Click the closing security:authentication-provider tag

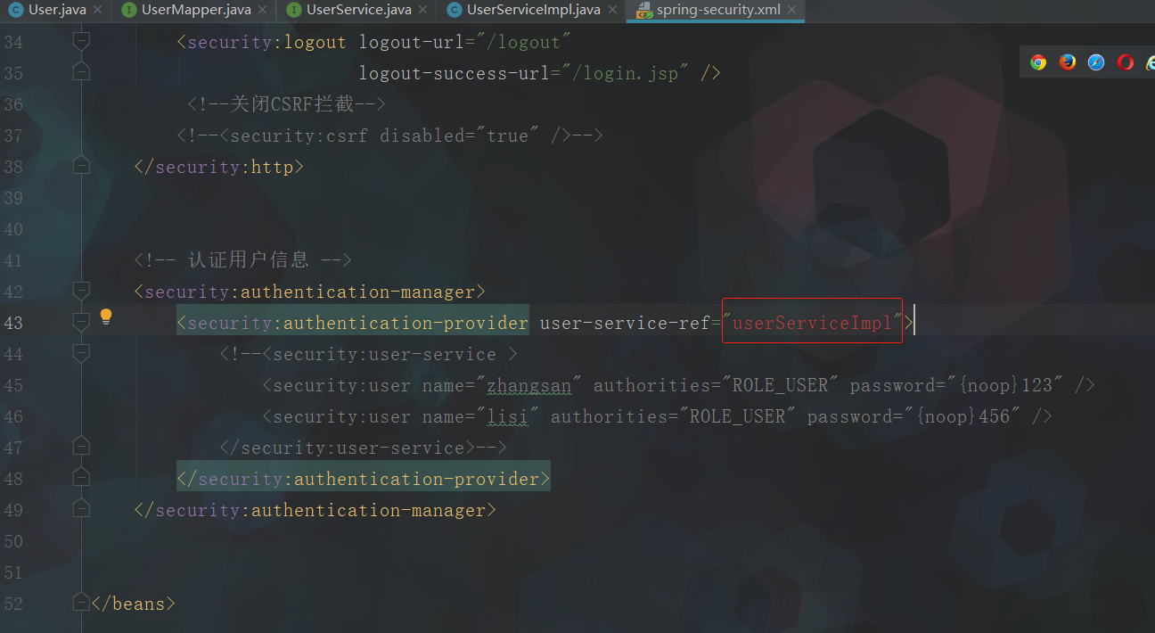(x=364, y=479)
